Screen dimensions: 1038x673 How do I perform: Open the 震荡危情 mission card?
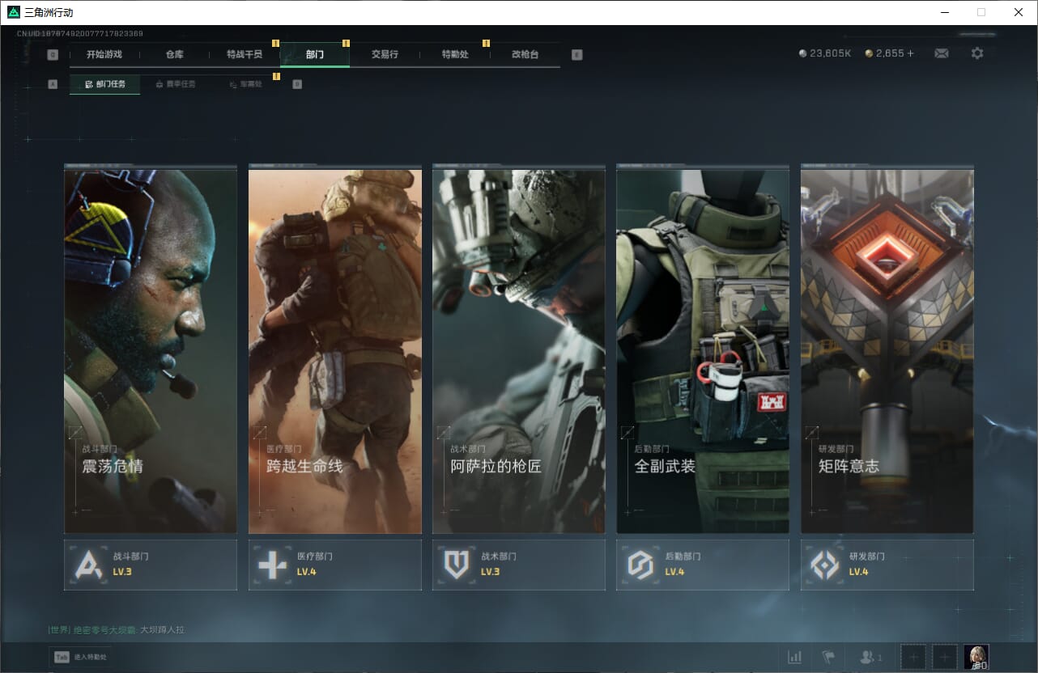151,352
